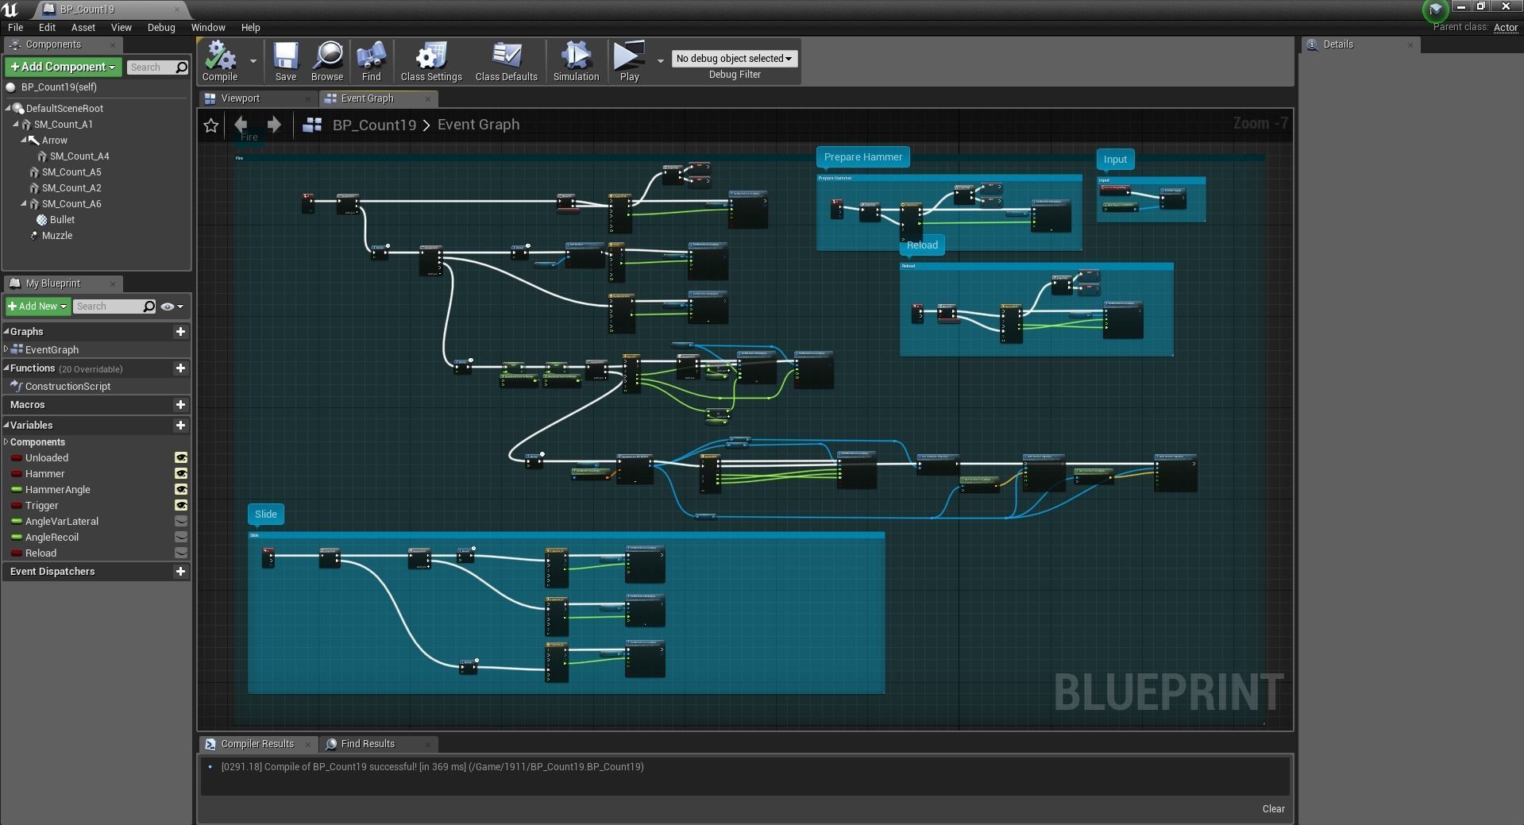Compile the blueprint with the Compile button
This screenshot has width=1524, height=825.
tap(220, 61)
